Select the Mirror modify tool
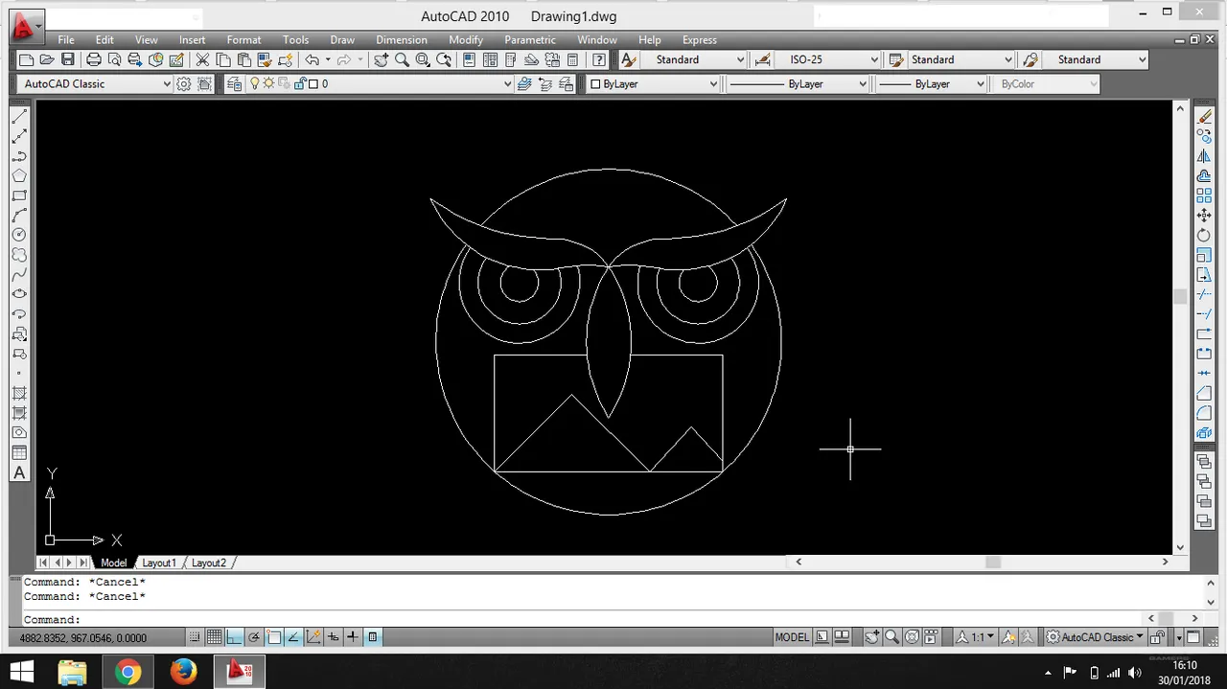This screenshot has height=689, width=1227. point(1204,156)
